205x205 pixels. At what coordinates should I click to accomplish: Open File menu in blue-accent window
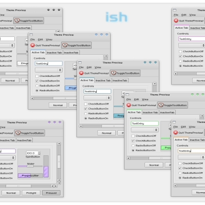tap(32, 39)
